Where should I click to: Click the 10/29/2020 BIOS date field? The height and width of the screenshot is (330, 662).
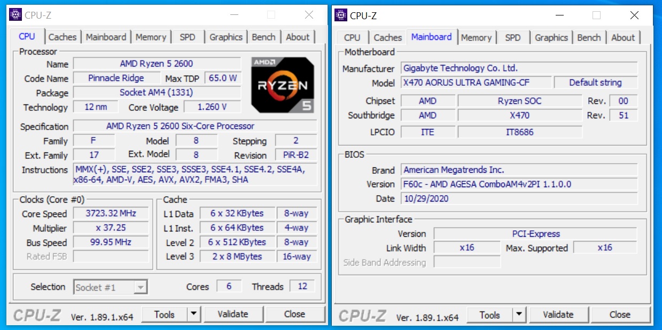(x=519, y=198)
